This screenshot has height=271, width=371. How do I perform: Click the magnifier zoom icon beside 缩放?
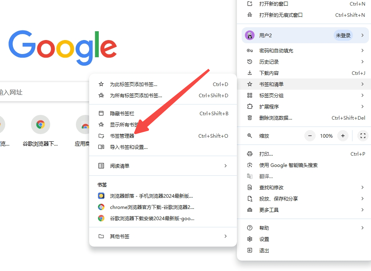(x=250, y=136)
